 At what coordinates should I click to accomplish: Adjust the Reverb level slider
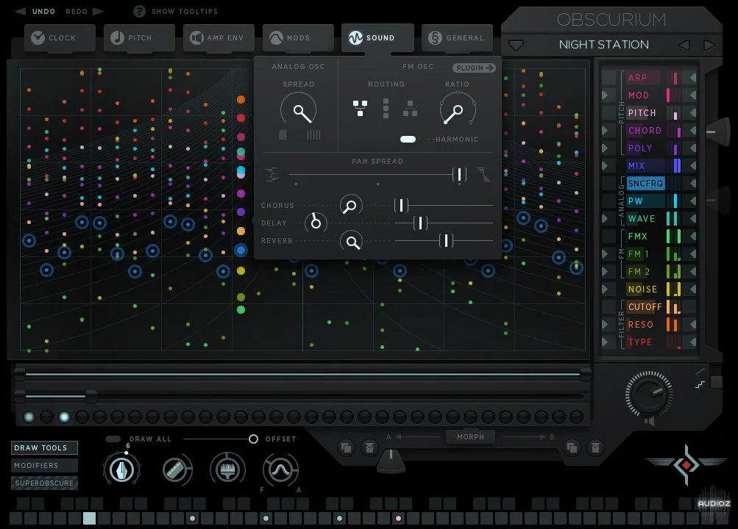[x=446, y=240]
